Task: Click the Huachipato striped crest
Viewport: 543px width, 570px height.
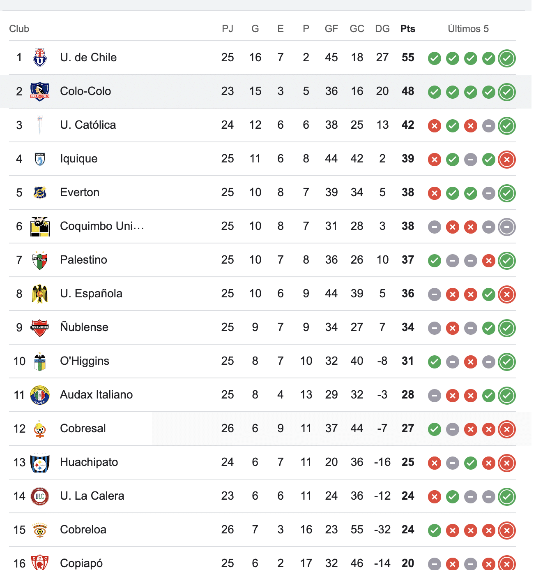Action: click(40, 462)
